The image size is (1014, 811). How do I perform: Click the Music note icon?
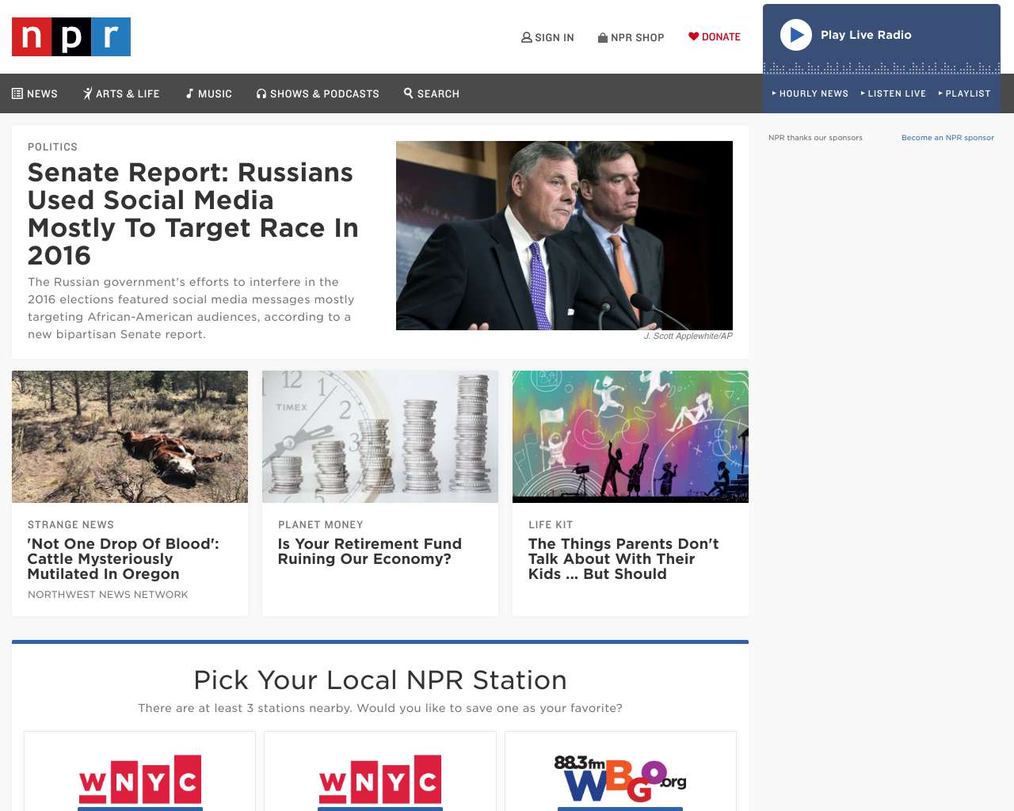click(190, 93)
